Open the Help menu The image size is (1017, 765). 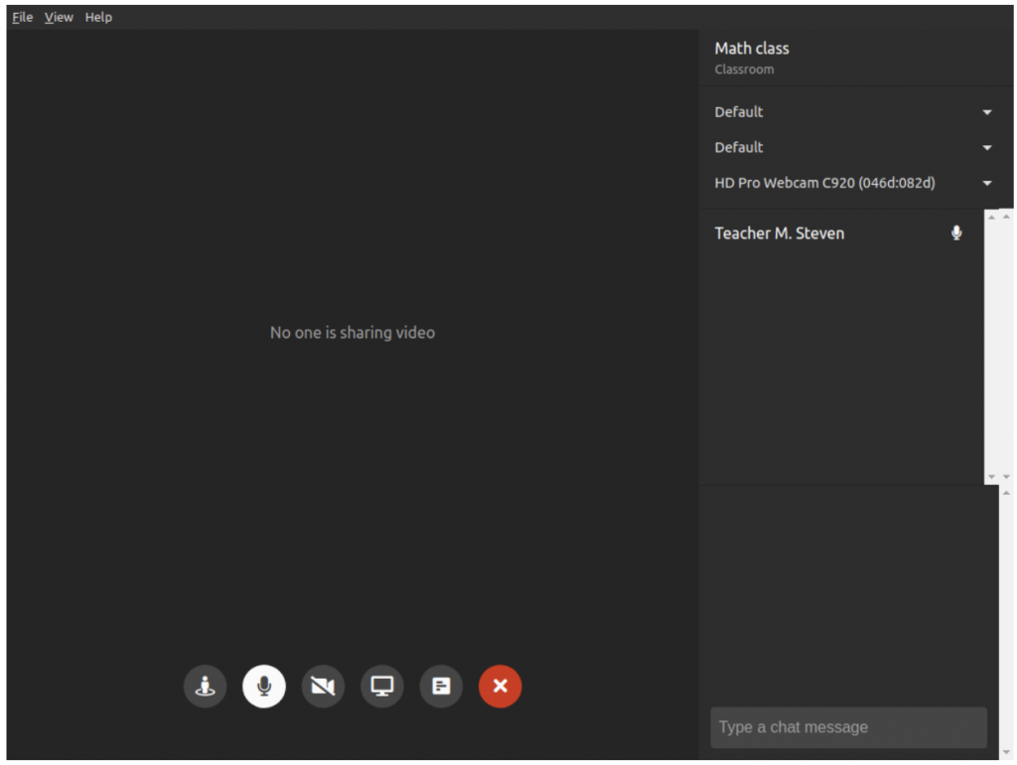(98, 17)
